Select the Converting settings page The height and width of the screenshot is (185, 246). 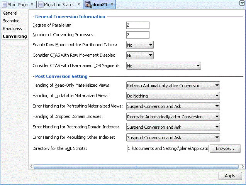pyautogui.click(x=15, y=36)
